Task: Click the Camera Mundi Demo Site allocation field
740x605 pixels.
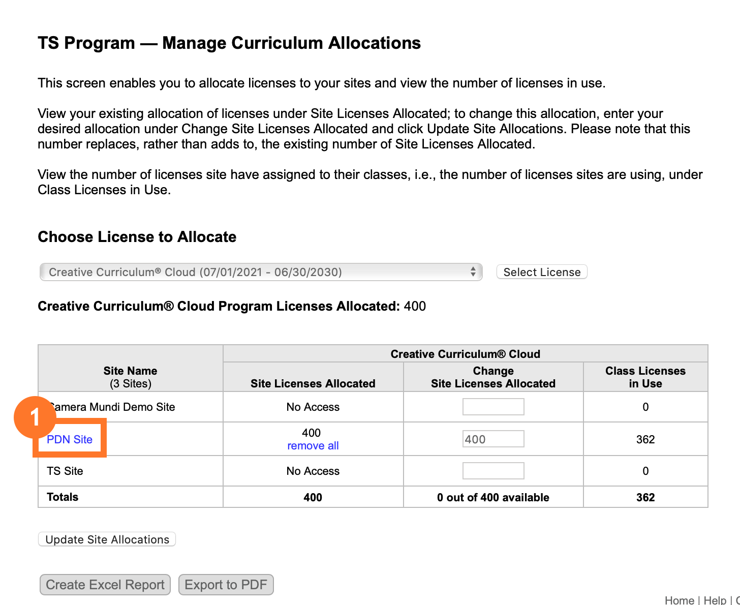Action: point(493,406)
